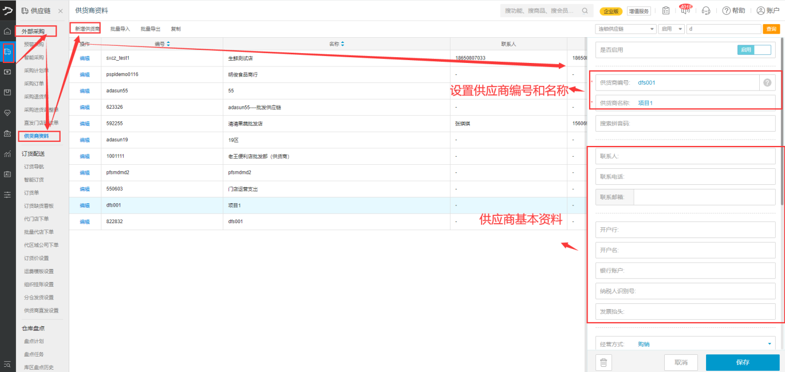Click the form panel vertical scrollbar
This screenshot has height=372, width=785.
pos(782,121)
